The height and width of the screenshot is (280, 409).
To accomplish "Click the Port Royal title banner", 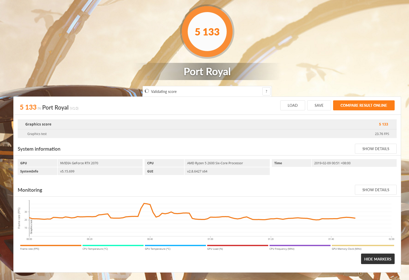I will click(207, 72).
